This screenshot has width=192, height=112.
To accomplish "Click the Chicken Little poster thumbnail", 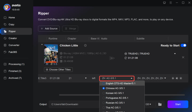I will click(51, 55).
